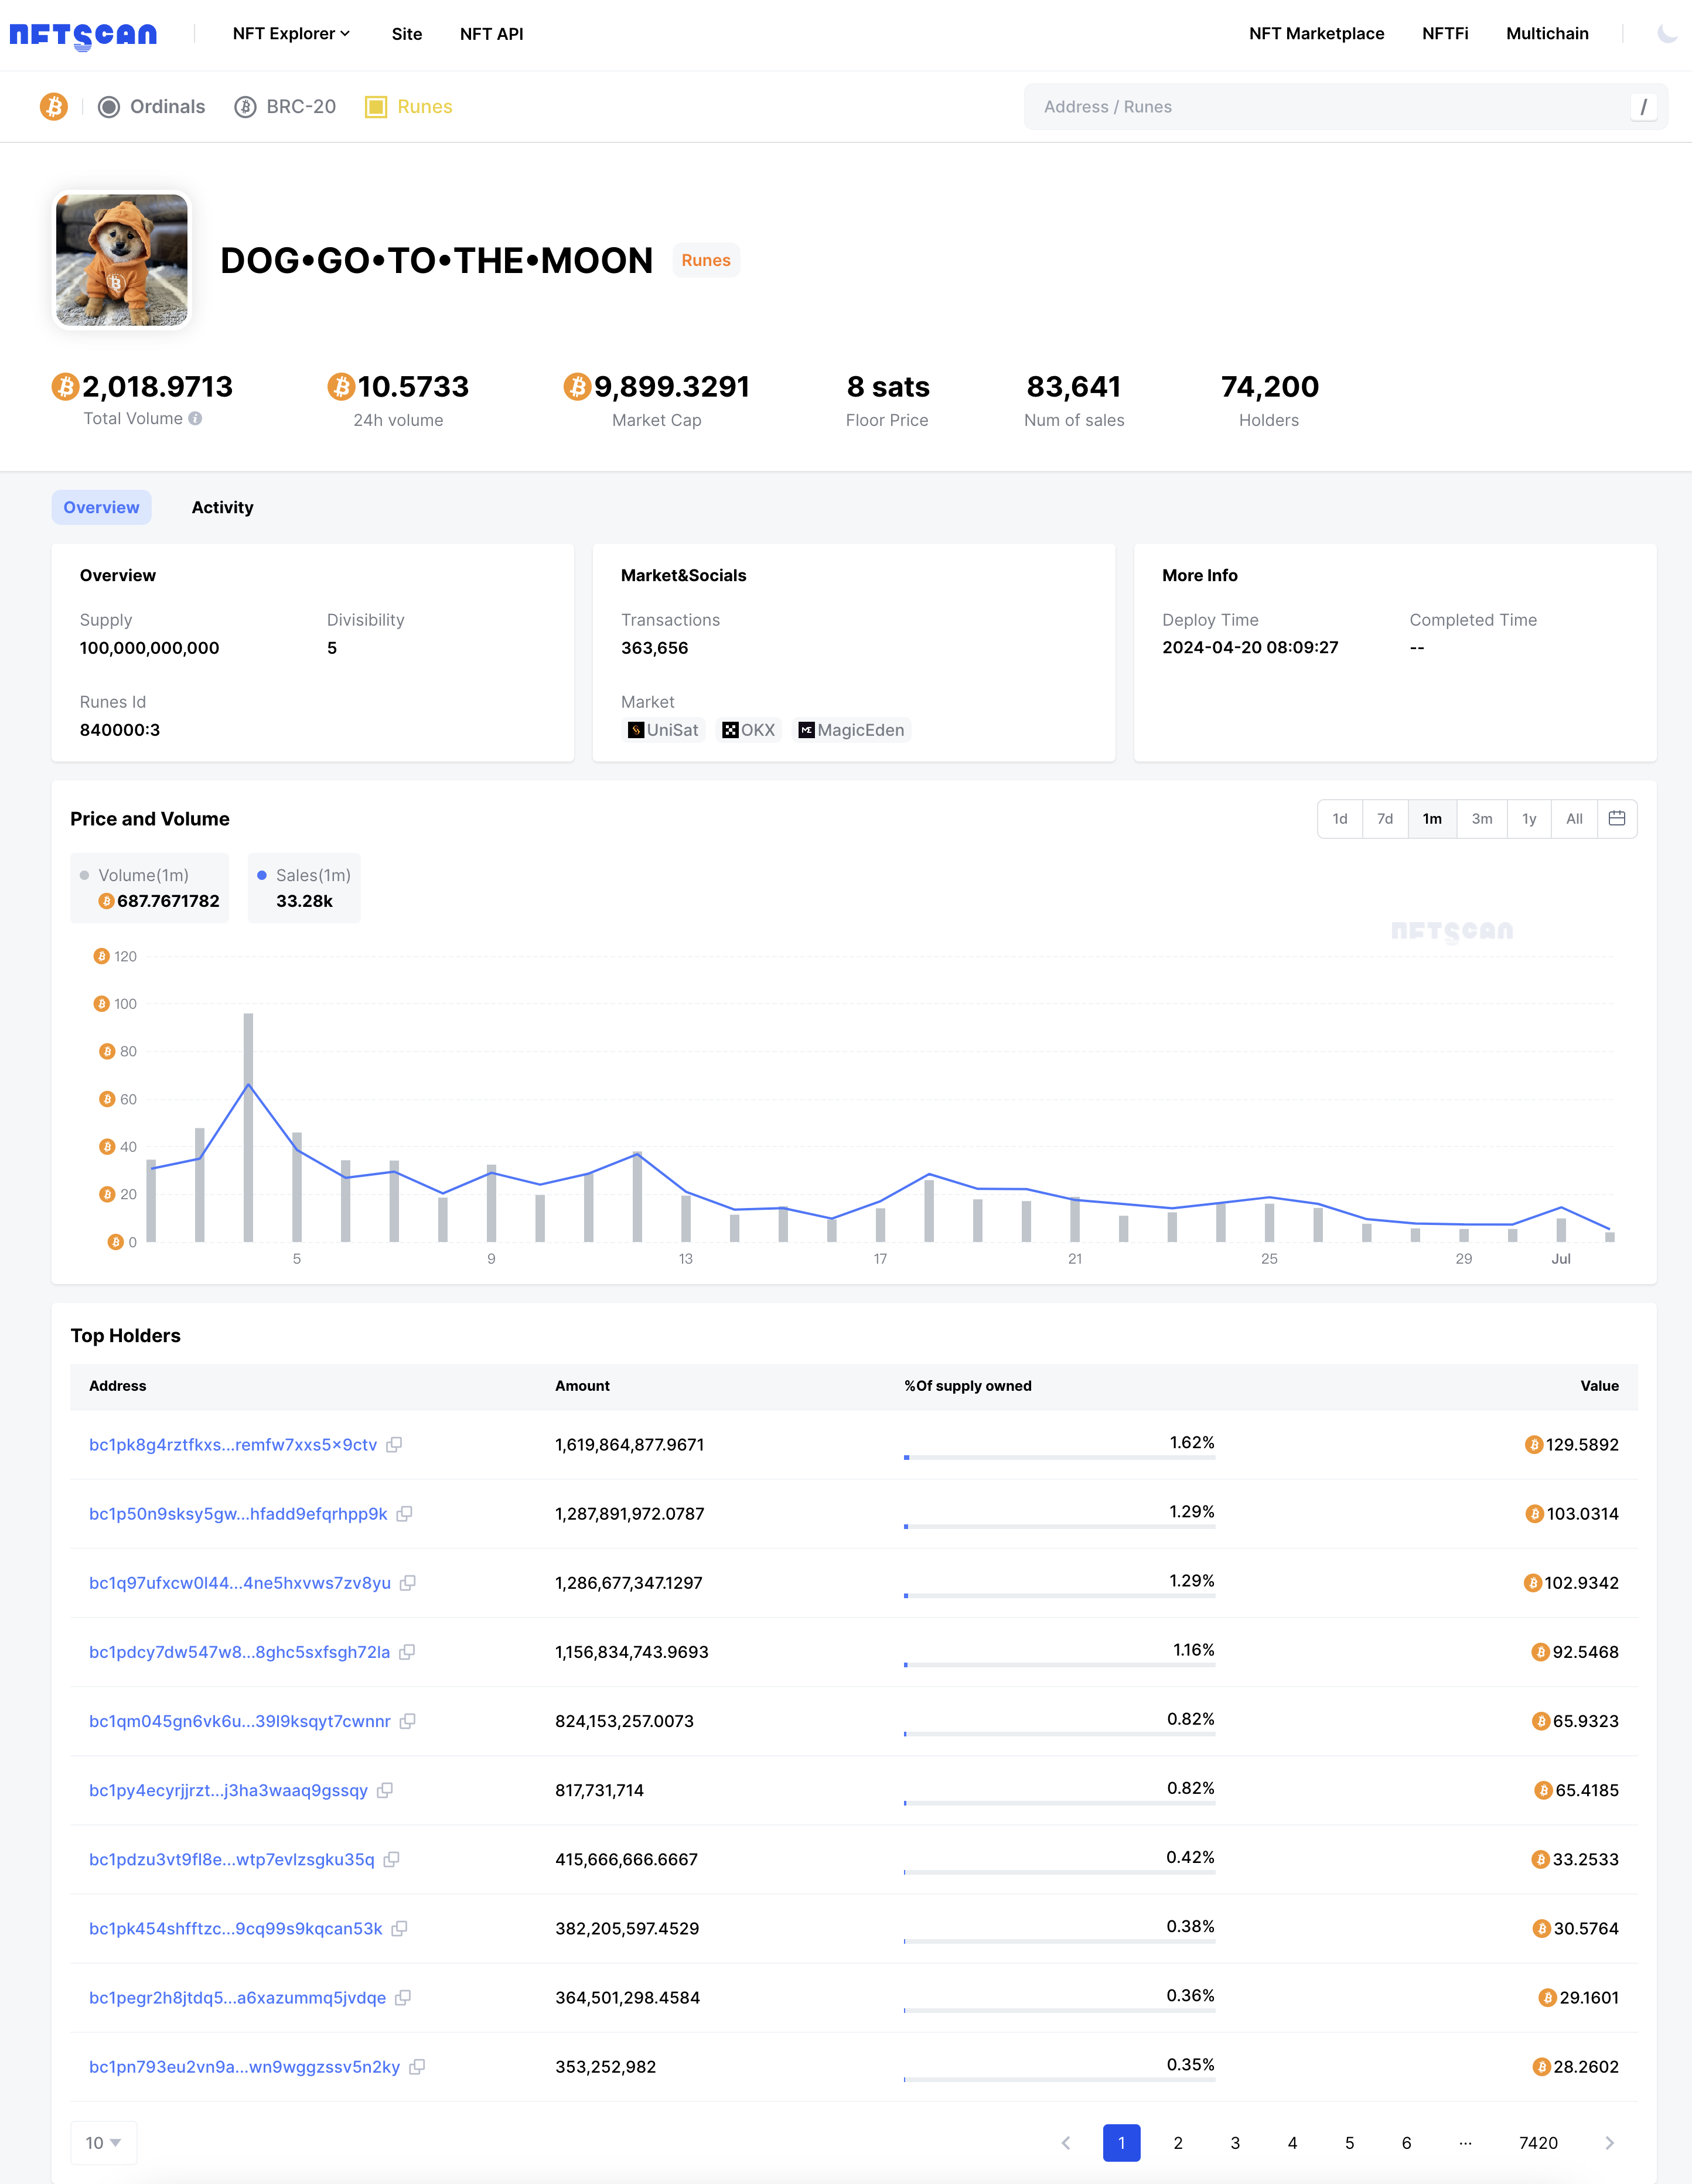Screen dimensions: 1692x2184
Task: Open the bc1pdcy7dw547w8 holder address link
Action: (239, 1653)
